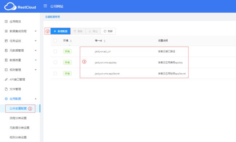This screenshot has height=142, width=236.
Task: Toggle the select-all checkbox in table header
Action: point(55,41)
